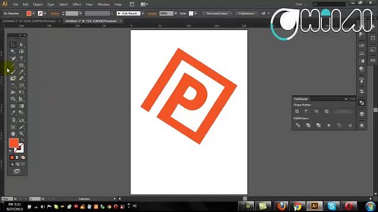Select the Type tool

coord(21,58)
